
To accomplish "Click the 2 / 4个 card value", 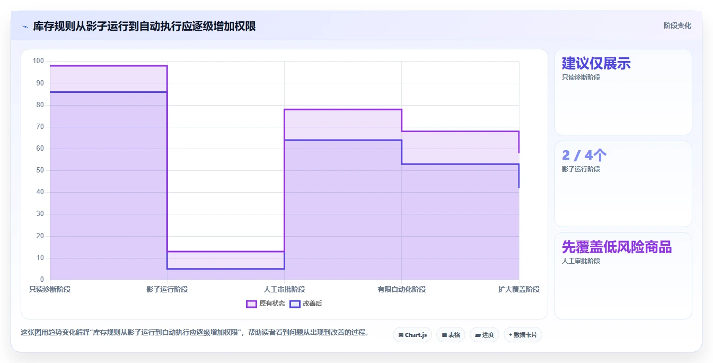I will [x=584, y=155].
